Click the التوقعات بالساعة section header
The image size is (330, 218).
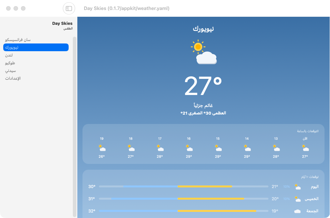tap(308, 131)
